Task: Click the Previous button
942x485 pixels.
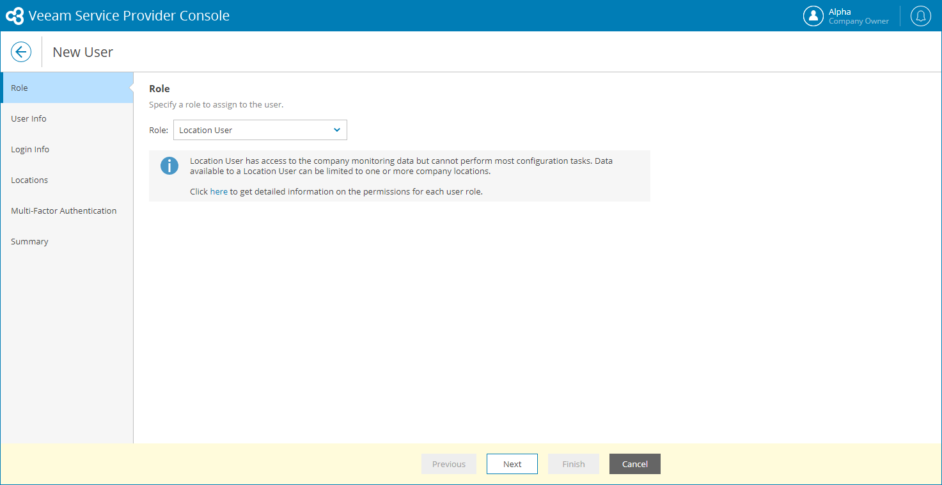Action: [449, 464]
